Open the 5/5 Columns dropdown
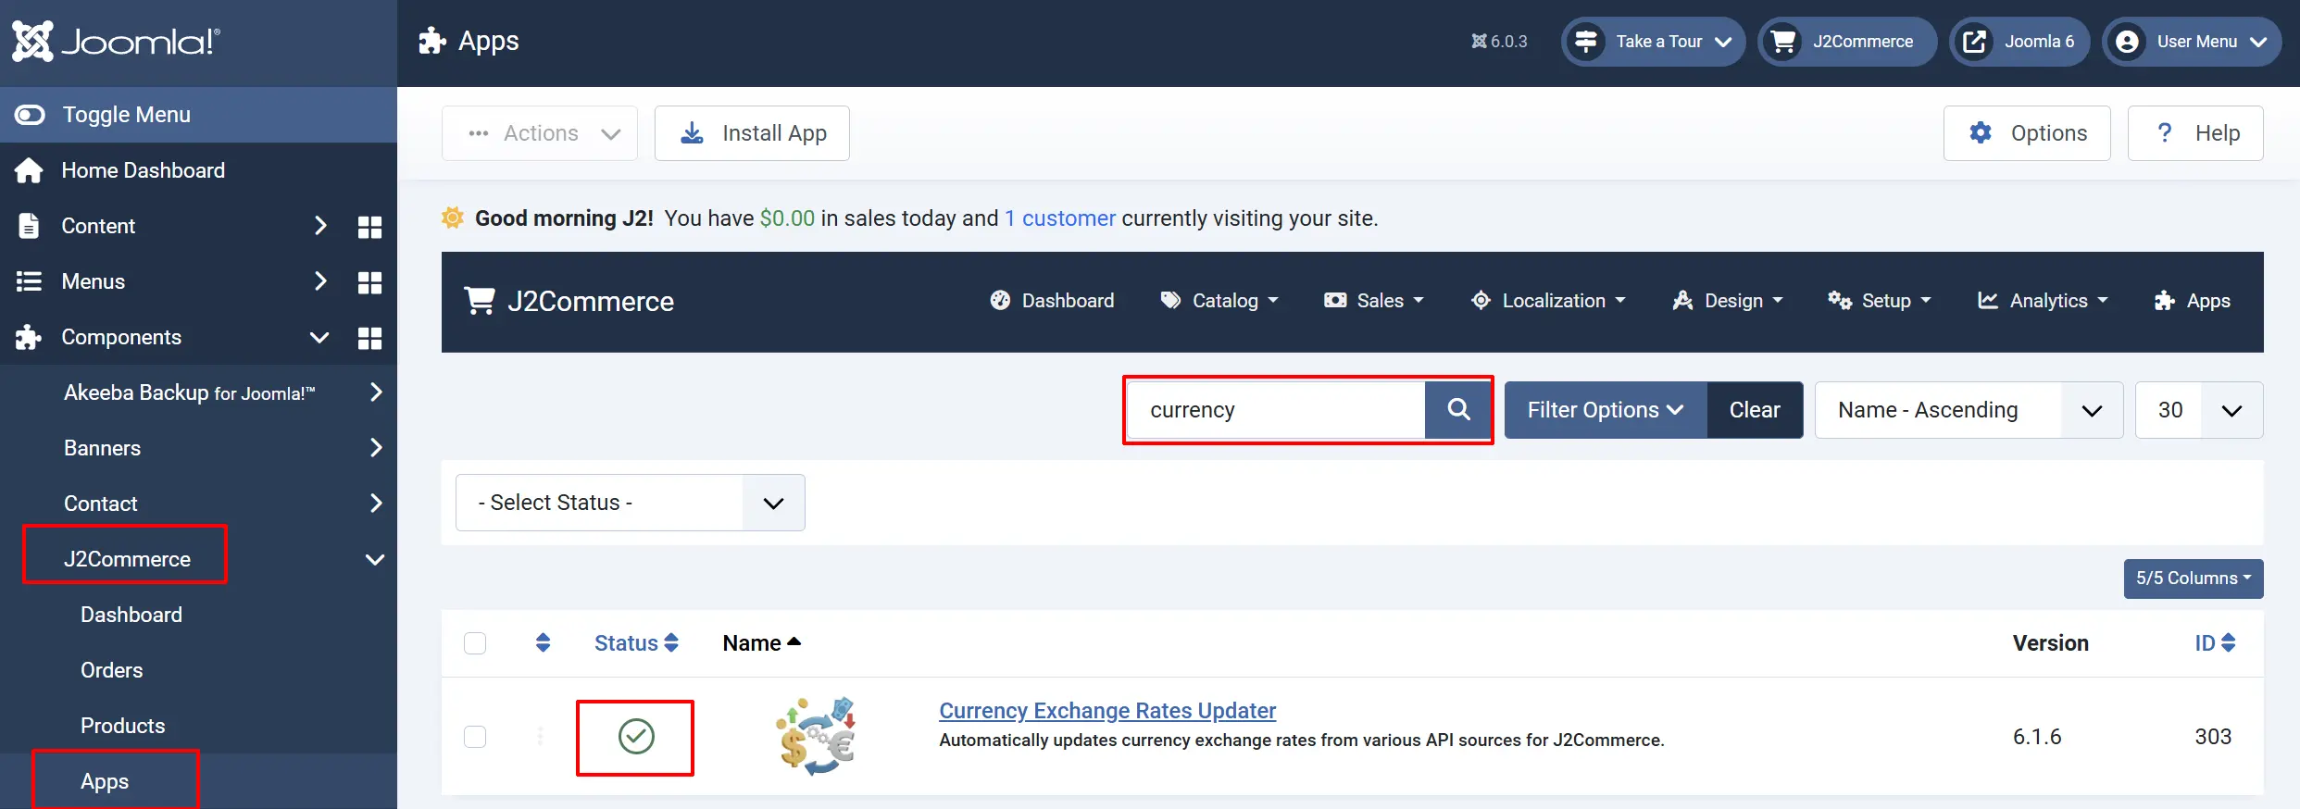The width and height of the screenshot is (2300, 809). click(x=2194, y=579)
